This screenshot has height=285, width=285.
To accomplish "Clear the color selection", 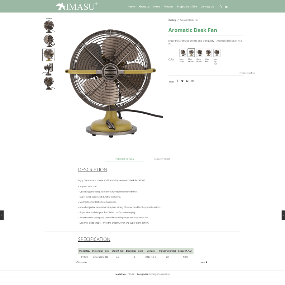I will [x=247, y=73].
